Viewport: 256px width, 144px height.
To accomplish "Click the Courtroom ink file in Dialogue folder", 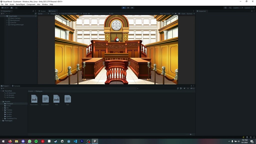I will click(34, 99).
